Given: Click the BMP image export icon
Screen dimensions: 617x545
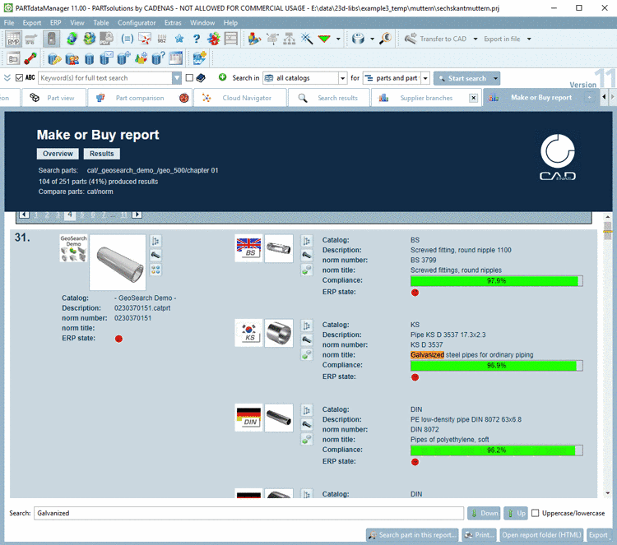Looking at the screenshot, I should click(13, 39).
